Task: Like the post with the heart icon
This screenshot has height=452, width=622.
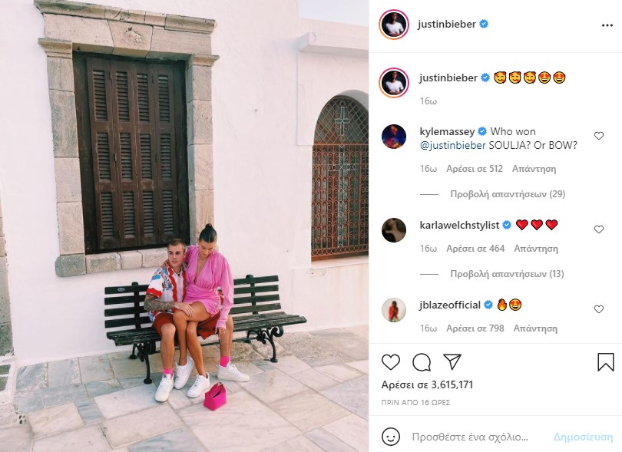Action: coord(391,362)
